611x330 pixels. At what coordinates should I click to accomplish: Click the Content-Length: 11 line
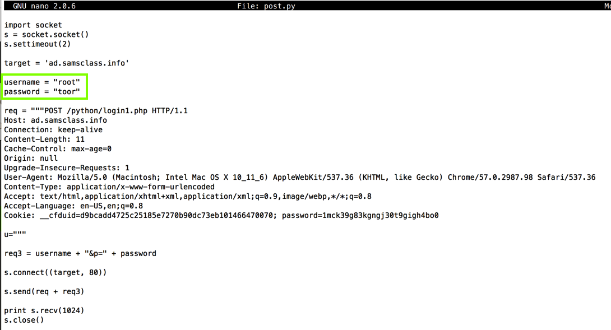coord(44,140)
